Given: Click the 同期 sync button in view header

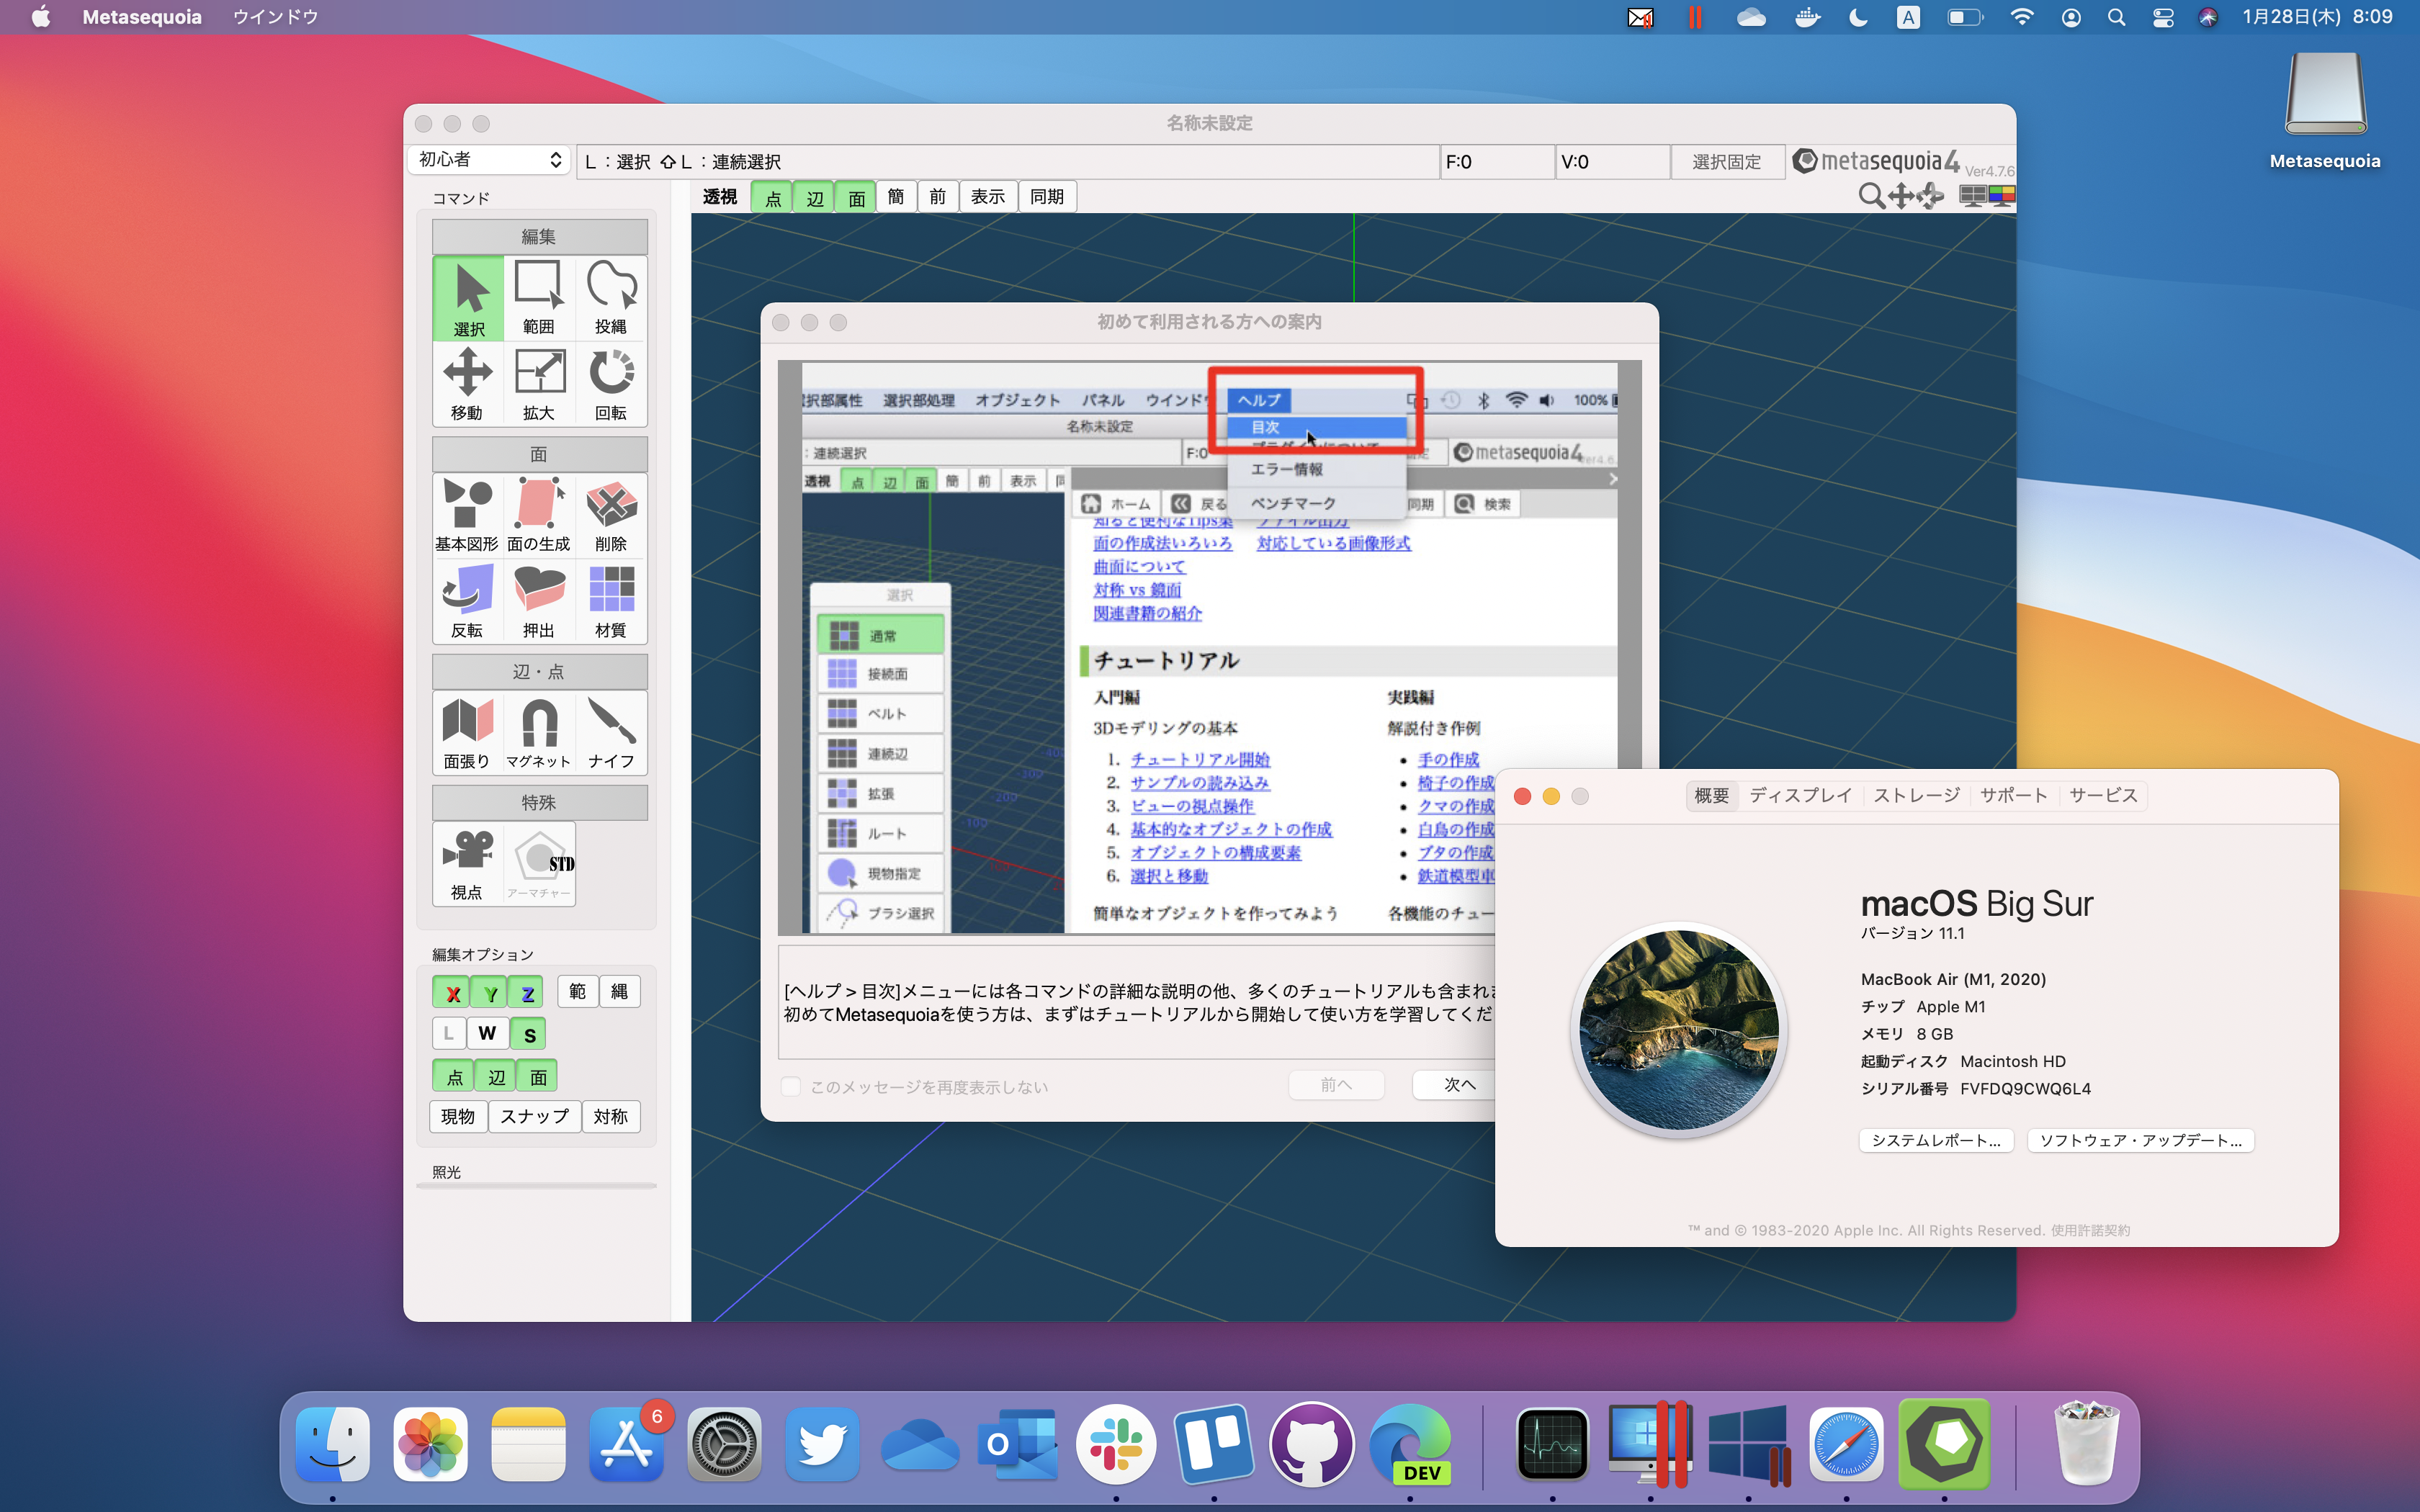Looking at the screenshot, I should pyautogui.click(x=1047, y=197).
